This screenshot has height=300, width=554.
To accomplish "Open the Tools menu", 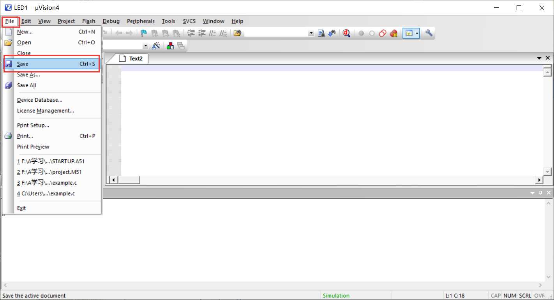I will pos(168,21).
